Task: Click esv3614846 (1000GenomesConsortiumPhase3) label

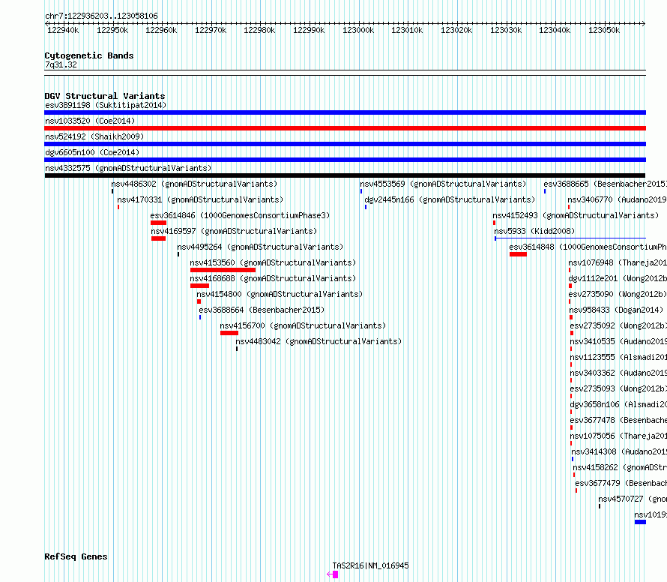Action: (240, 215)
